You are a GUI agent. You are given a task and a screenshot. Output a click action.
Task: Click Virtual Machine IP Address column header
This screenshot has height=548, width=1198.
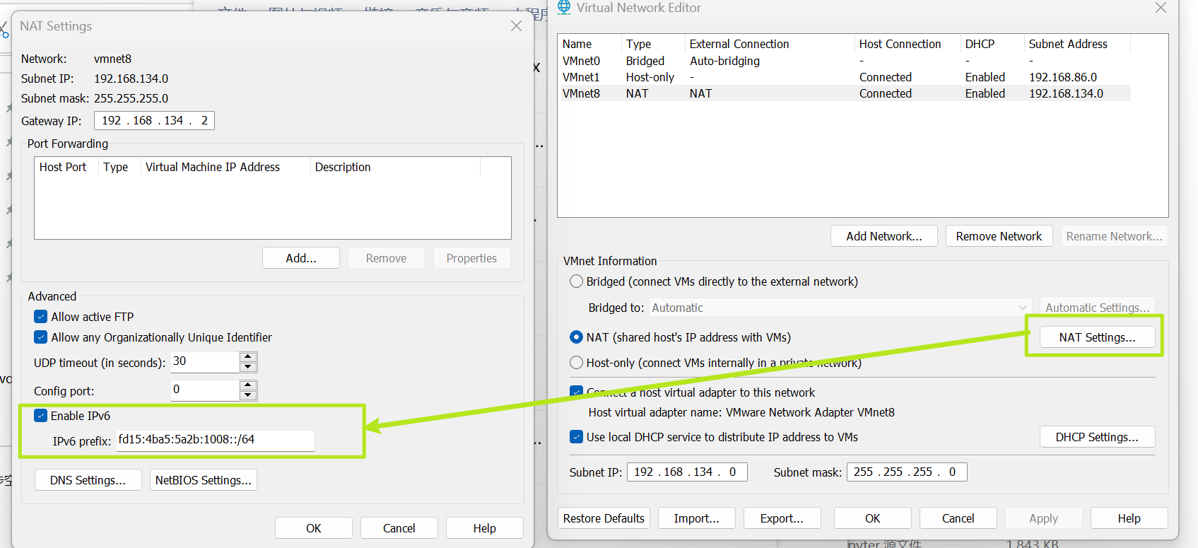[x=225, y=167]
